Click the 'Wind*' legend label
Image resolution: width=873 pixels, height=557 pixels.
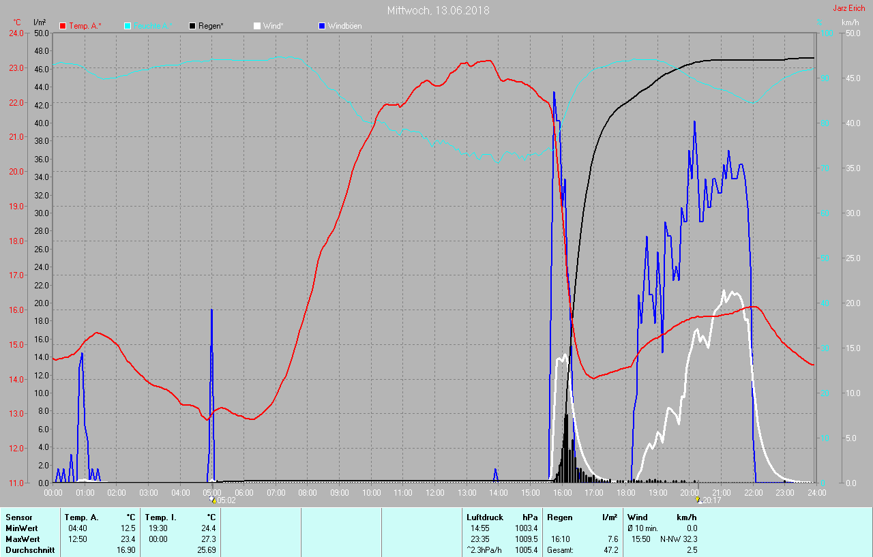[273, 26]
